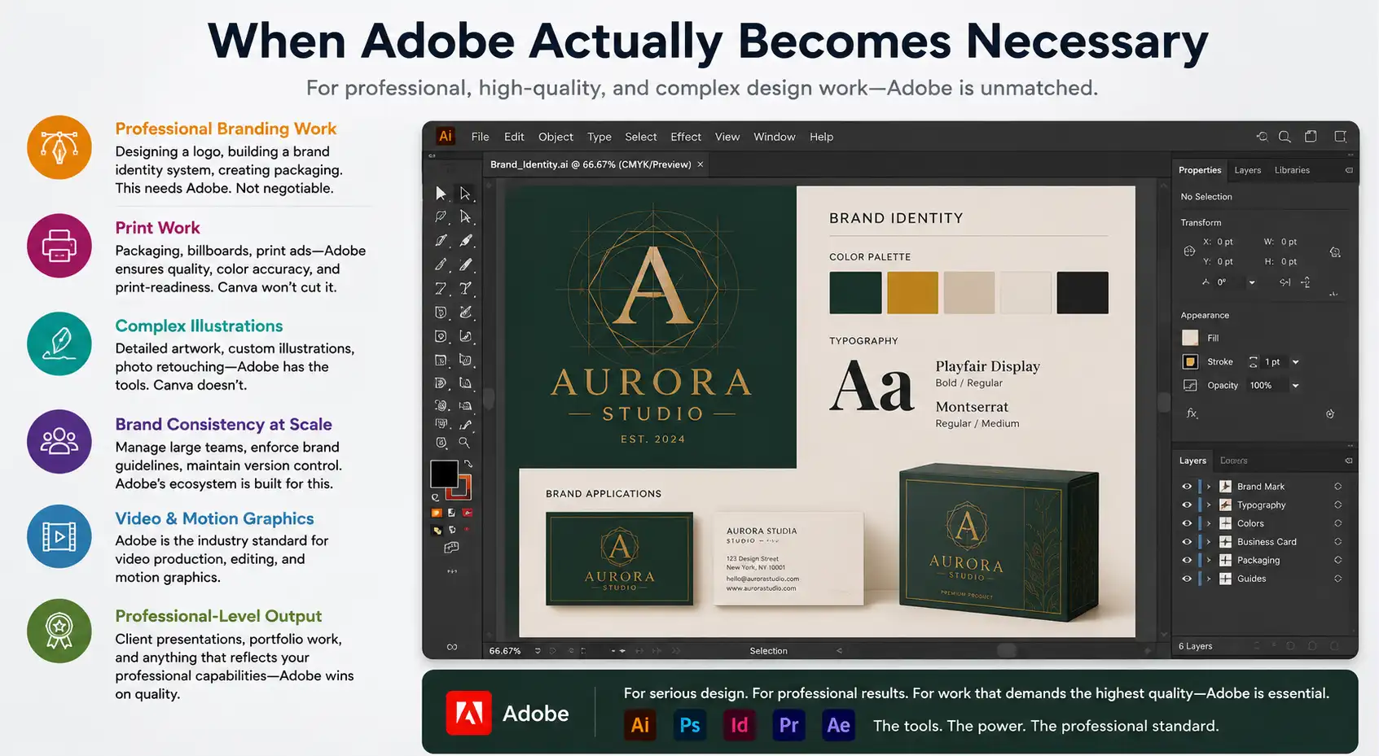Hide the Typography layer

point(1187,505)
